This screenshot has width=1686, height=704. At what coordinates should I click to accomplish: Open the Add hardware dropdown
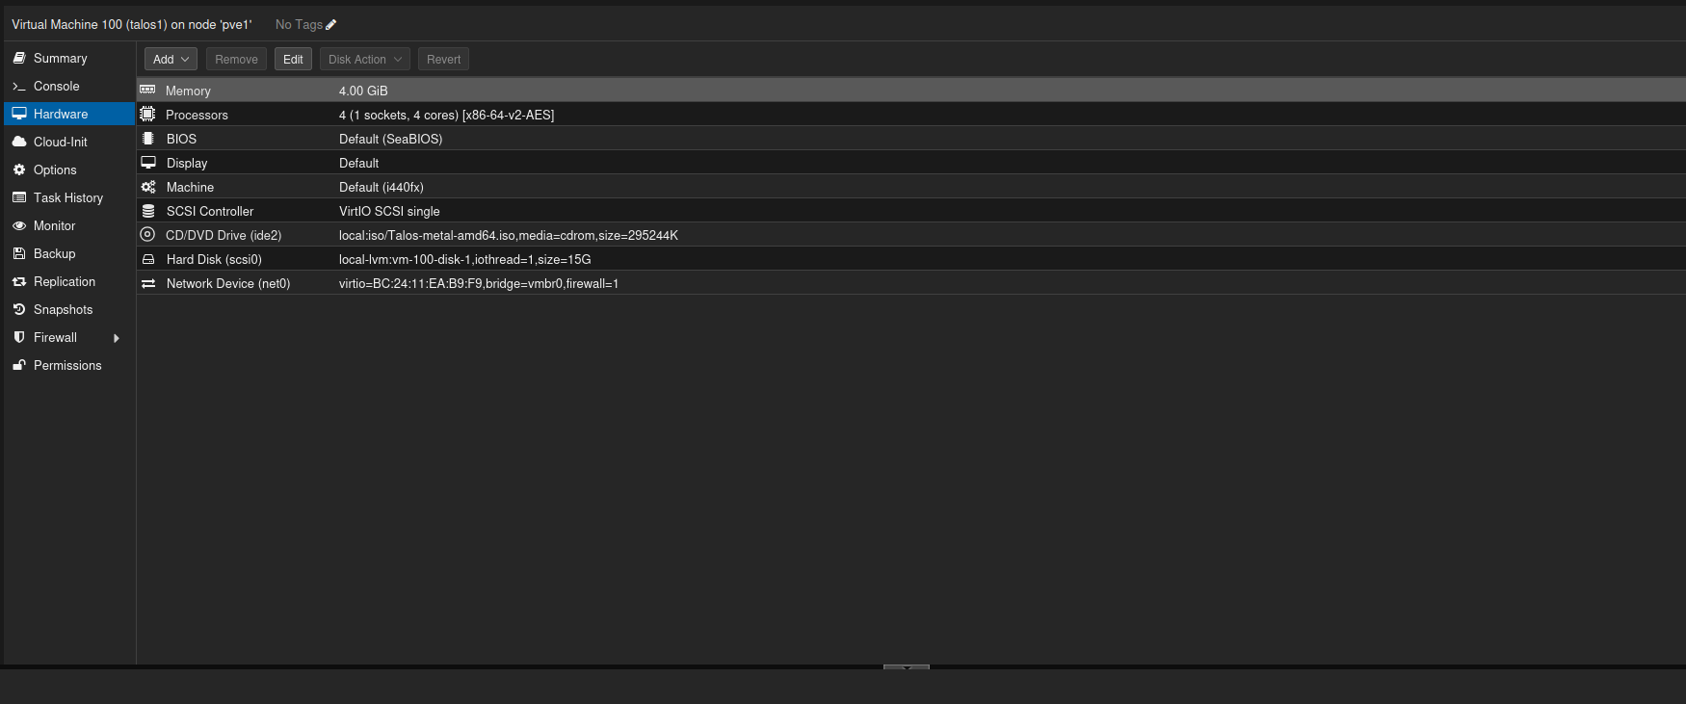(171, 60)
